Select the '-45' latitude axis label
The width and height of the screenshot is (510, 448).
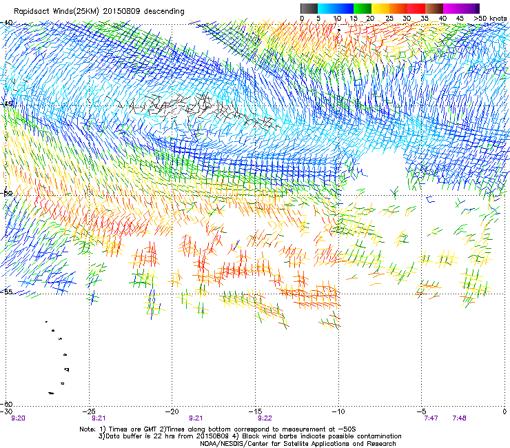click(x=6, y=104)
